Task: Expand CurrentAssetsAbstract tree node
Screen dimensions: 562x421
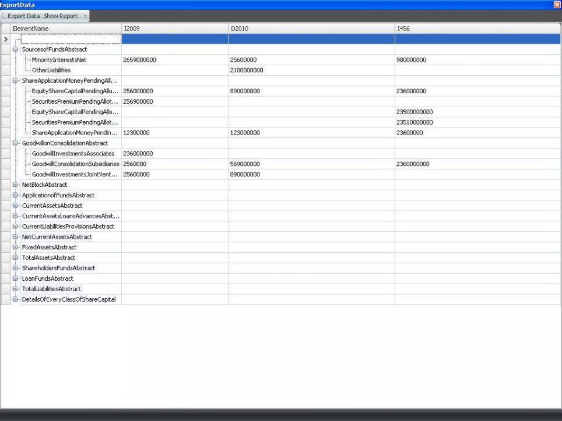Action: [x=15, y=206]
